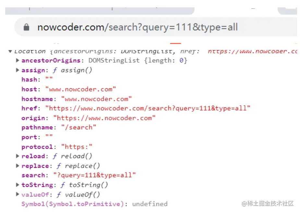Collapse the Location object tree
The height and width of the screenshot is (213, 300).
[10, 51]
